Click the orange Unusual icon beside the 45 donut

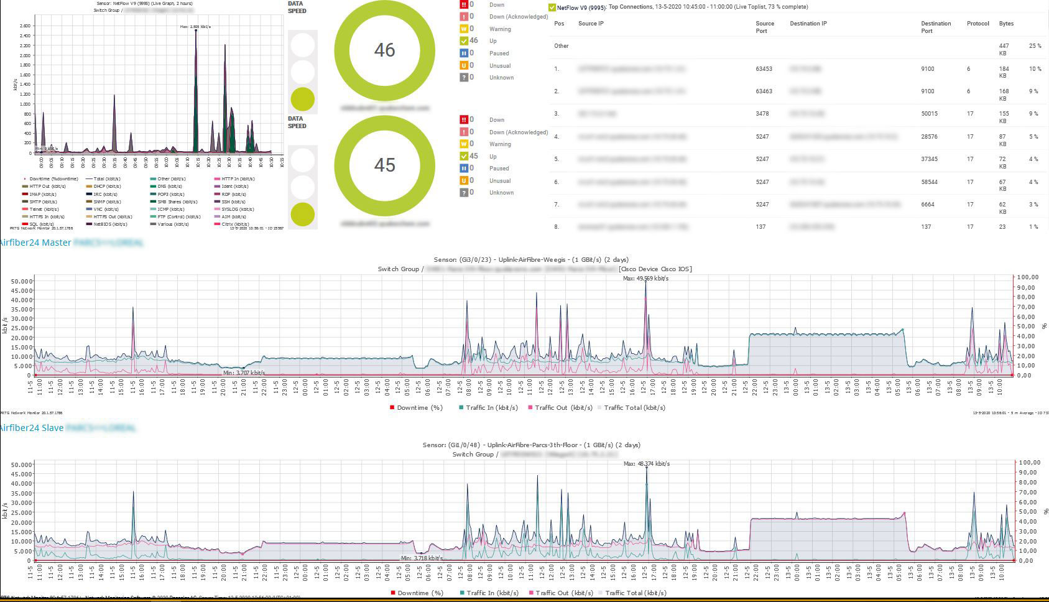click(463, 180)
